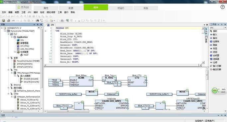Open the device dropdown at tree top
Viewport: 227px width, 122px height.
click(x=39, y=28)
